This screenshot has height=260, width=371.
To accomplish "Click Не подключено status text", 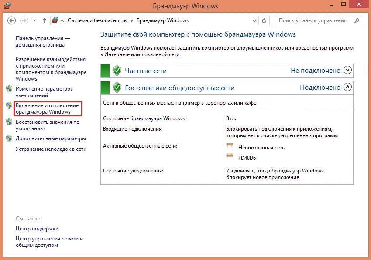I will point(316,71).
